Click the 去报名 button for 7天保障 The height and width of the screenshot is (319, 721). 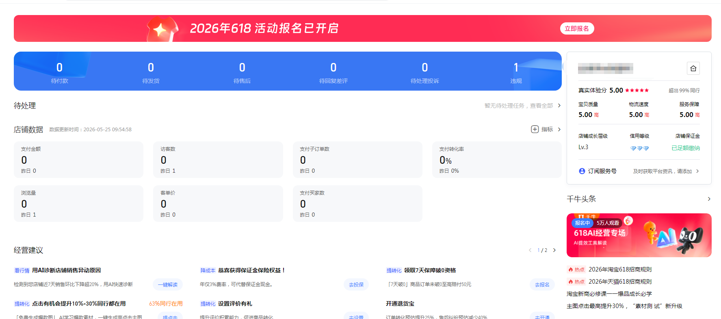tap(542, 284)
